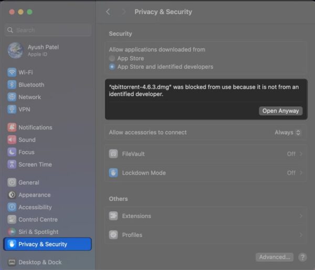Click Open Anyway for qbittorrent

click(x=281, y=111)
